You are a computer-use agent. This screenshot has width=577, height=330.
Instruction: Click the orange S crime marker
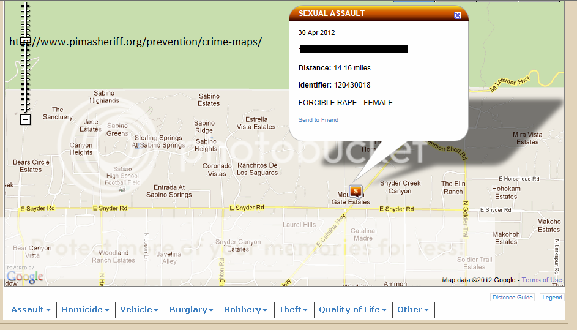pos(356,191)
